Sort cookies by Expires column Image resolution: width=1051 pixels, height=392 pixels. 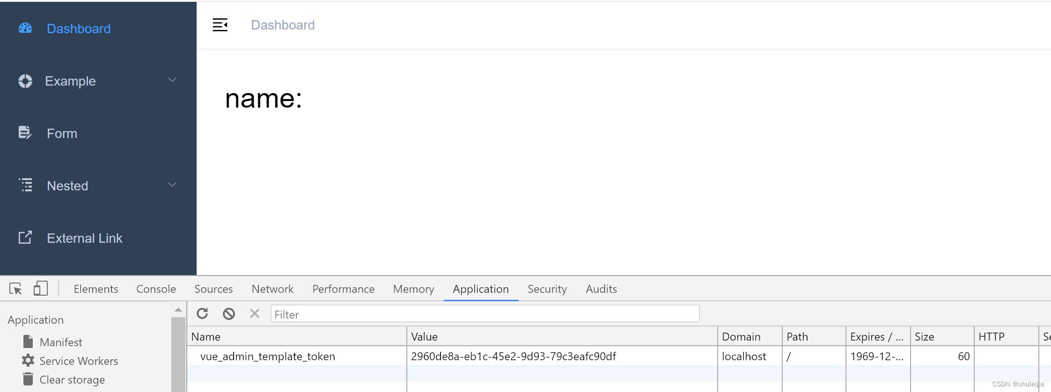[x=878, y=336]
